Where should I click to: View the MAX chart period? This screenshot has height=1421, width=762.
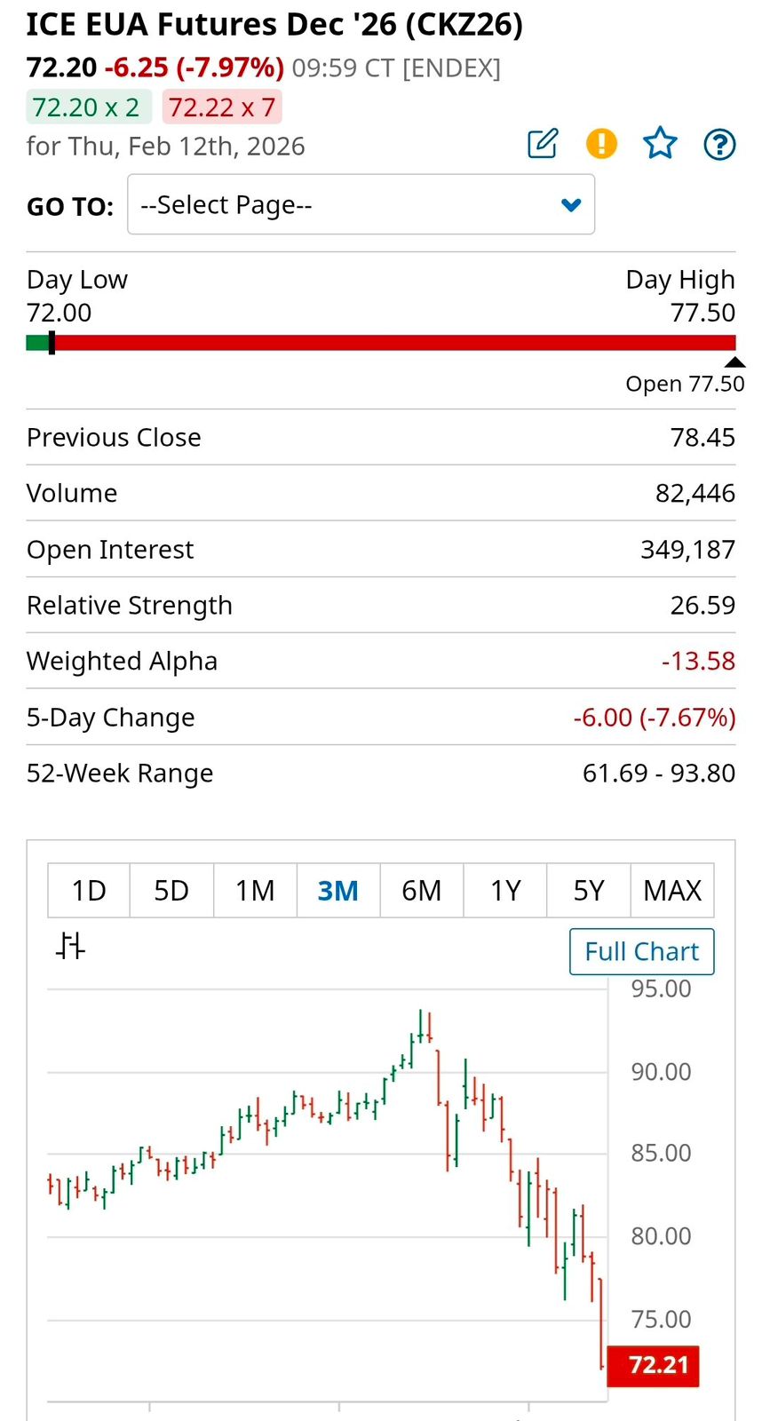pyautogui.click(x=672, y=890)
